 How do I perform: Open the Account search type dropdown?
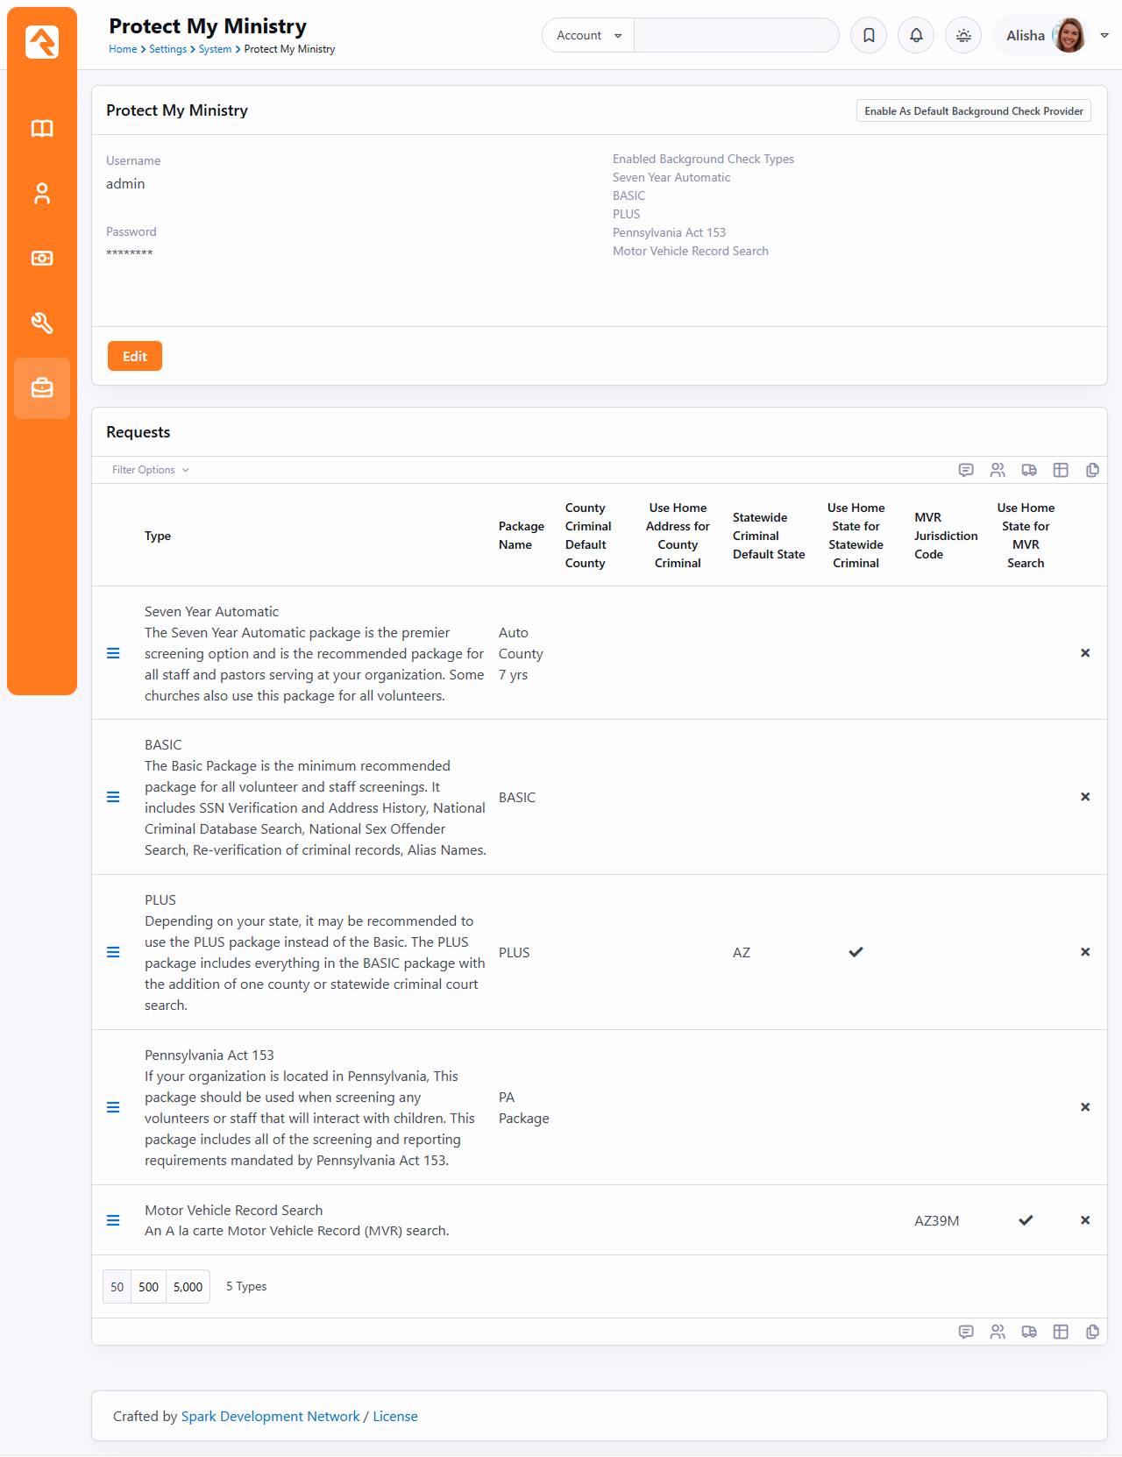[588, 36]
